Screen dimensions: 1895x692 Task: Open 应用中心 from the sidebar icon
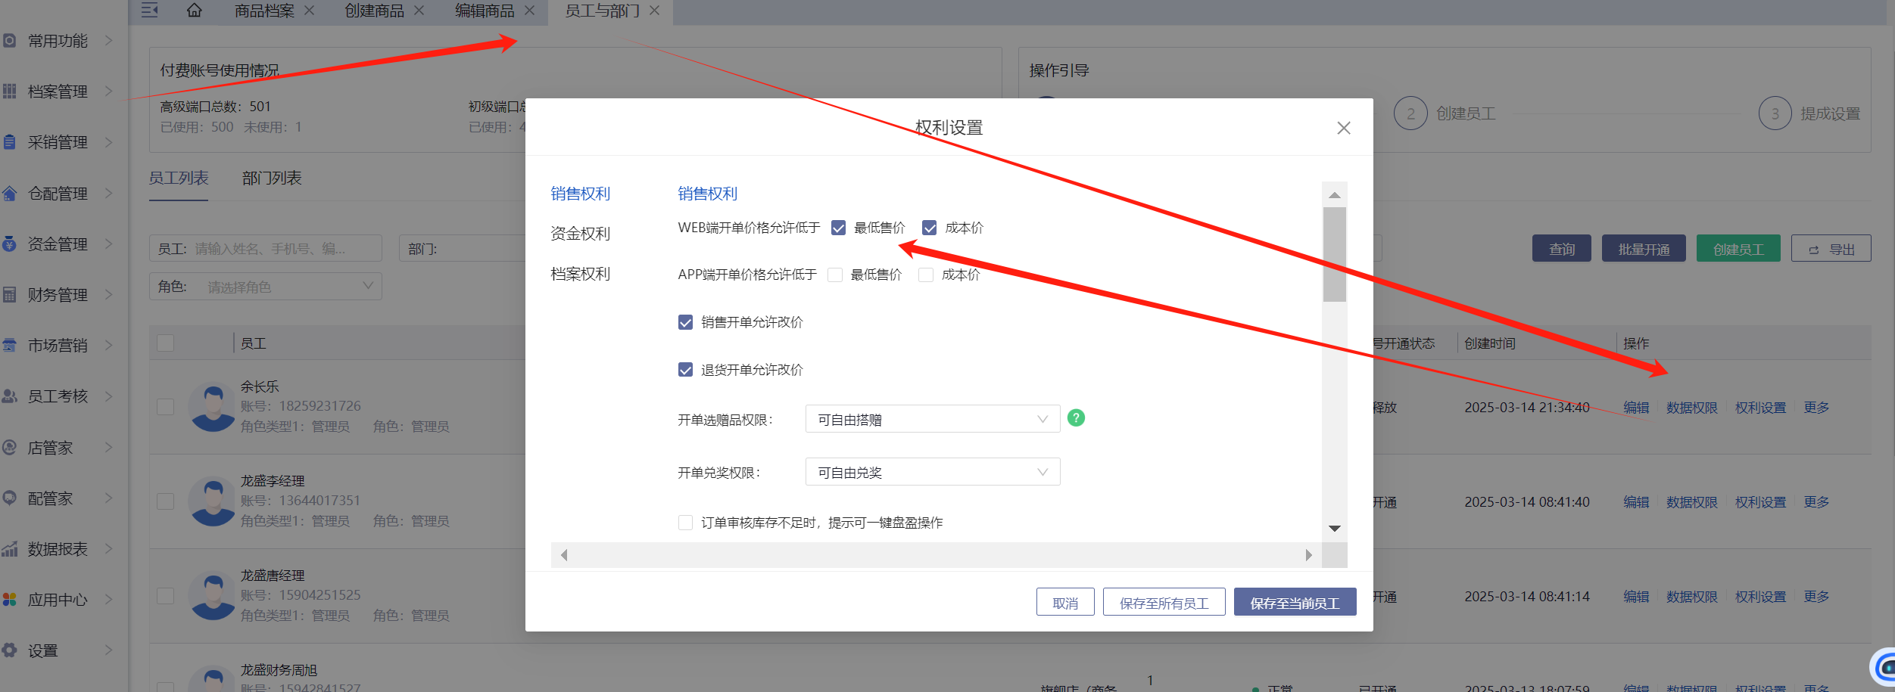(10, 600)
